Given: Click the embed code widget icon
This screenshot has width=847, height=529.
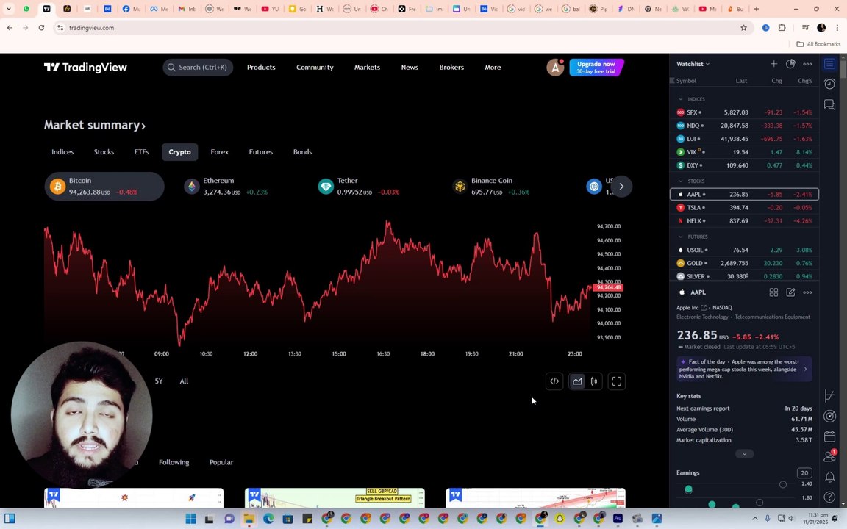Looking at the screenshot, I should tap(554, 381).
